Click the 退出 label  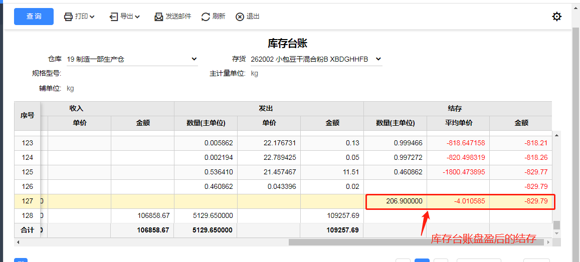tap(253, 16)
